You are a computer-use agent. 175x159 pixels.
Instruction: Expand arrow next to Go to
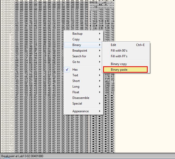point(100,62)
